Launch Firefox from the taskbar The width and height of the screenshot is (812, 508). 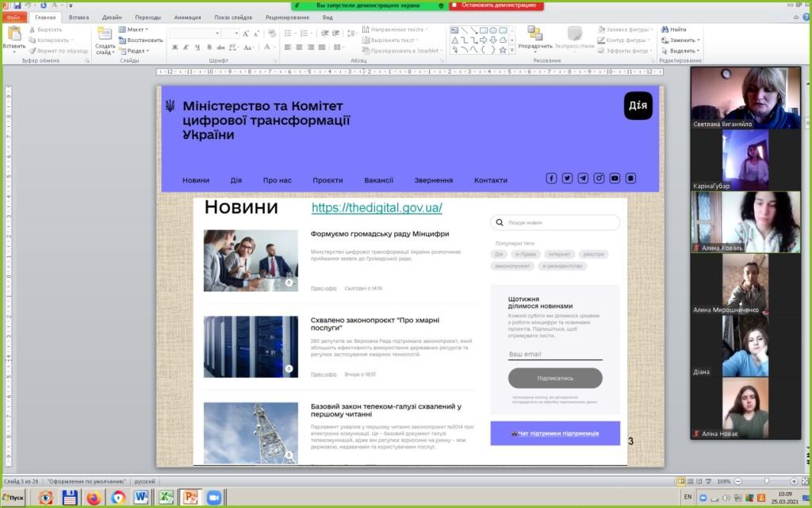(94, 498)
